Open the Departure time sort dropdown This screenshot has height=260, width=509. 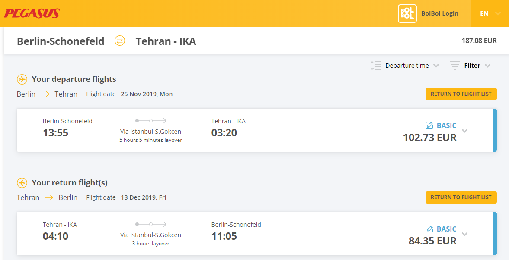[412, 66]
